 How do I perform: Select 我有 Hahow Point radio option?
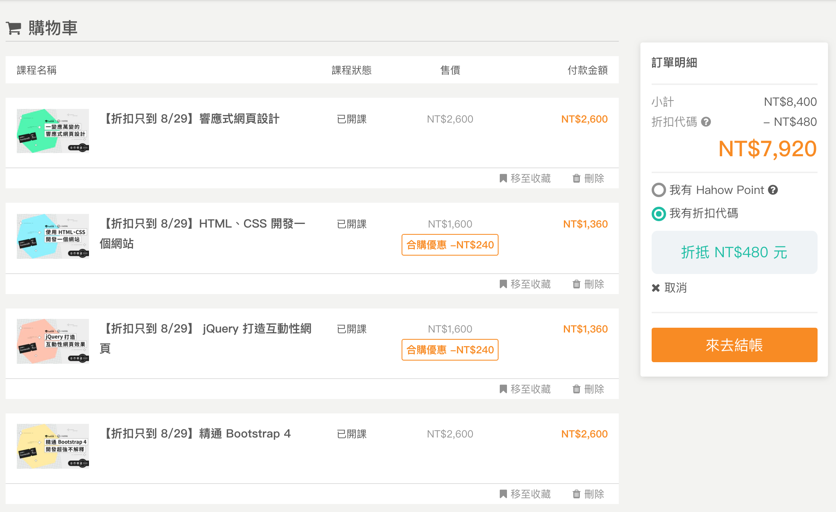tap(658, 190)
